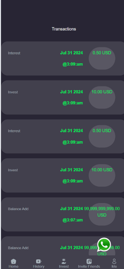Go to the Home tab label
Screen dimensions: 124x269
(x=13, y=266)
